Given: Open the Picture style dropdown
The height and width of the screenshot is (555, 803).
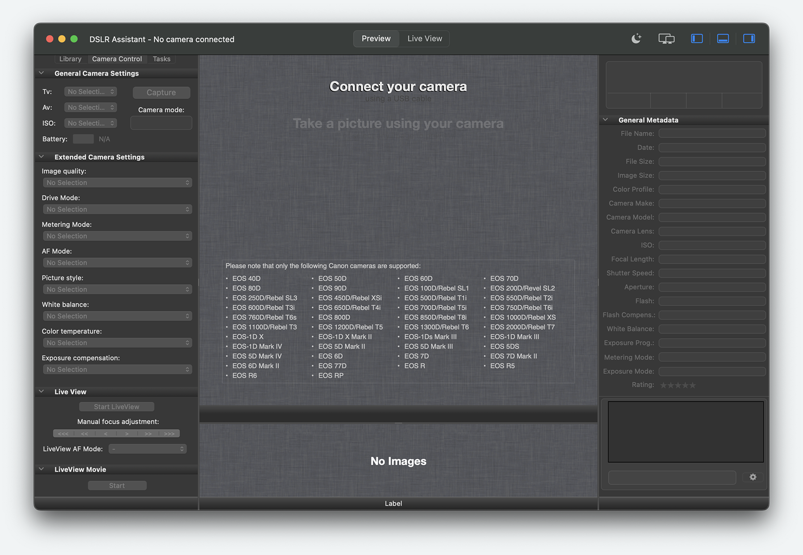Looking at the screenshot, I should (117, 290).
